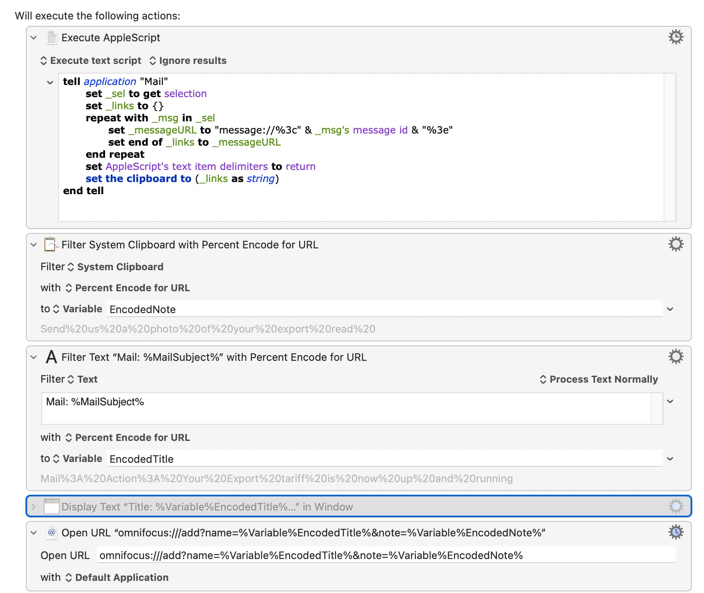Open variable list dropdown beside EncodedTitle
Viewport: 704px width, 593px height.
(670, 459)
